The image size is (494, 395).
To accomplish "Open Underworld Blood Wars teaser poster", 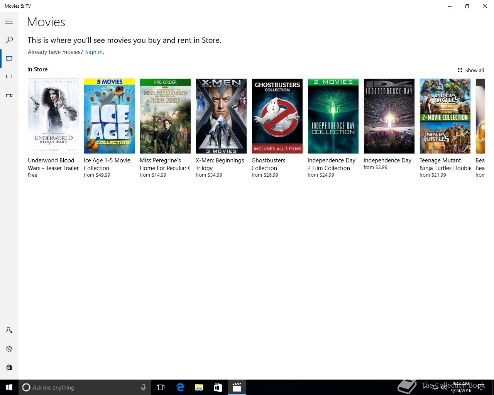I will [x=53, y=116].
